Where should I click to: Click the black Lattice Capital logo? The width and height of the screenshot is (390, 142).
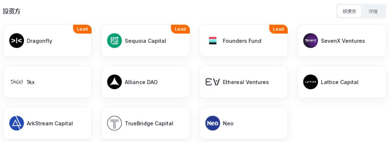pos(310,82)
